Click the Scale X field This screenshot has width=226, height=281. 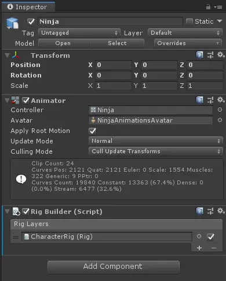[114, 86]
